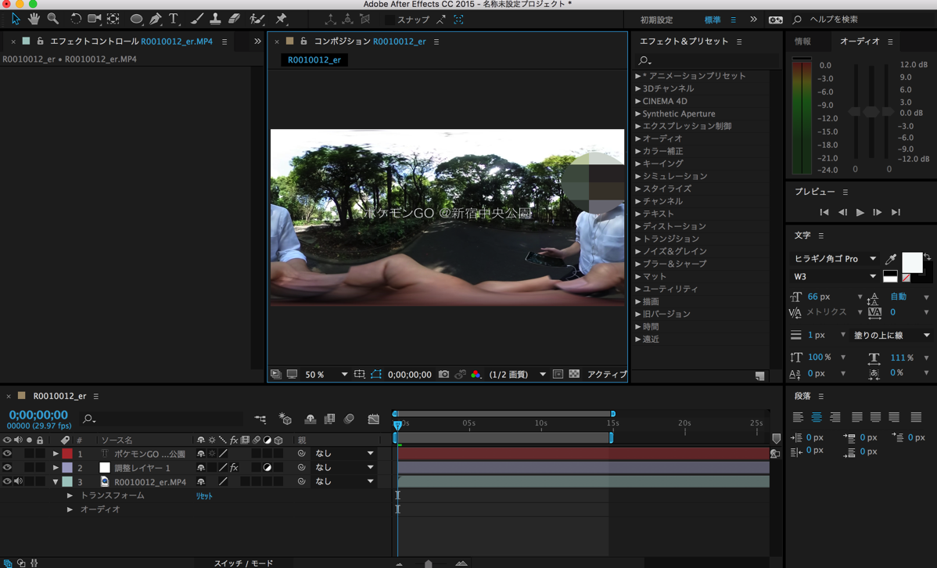Select the Rotation tool
This screenshot has height=568, width=937.
75,19
